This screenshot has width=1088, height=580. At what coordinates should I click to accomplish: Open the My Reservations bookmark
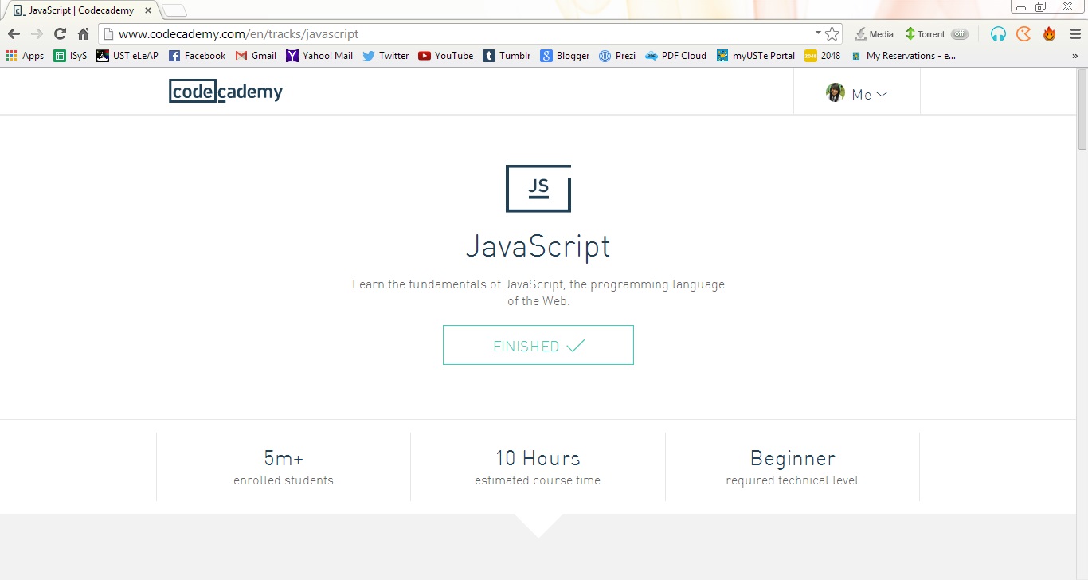click(x=902, y=56)
